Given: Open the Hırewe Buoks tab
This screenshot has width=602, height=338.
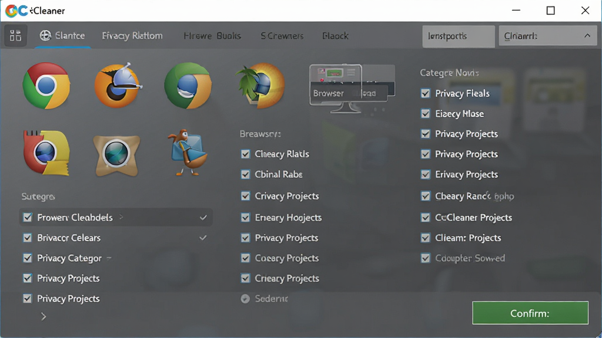Looking at the screenshot, I should 212,36.
